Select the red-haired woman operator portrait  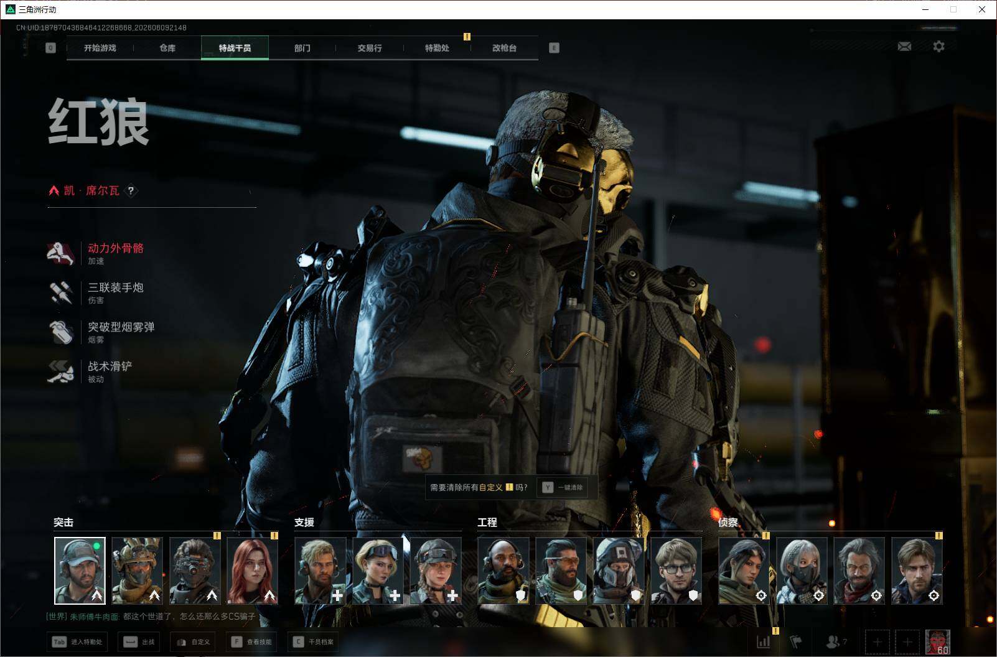coord(253,571)
